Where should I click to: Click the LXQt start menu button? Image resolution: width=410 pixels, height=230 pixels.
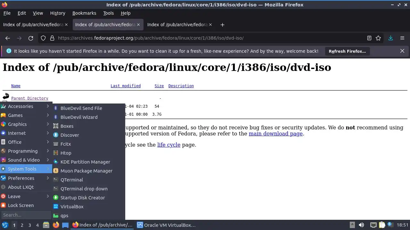(x=5, y=225)
